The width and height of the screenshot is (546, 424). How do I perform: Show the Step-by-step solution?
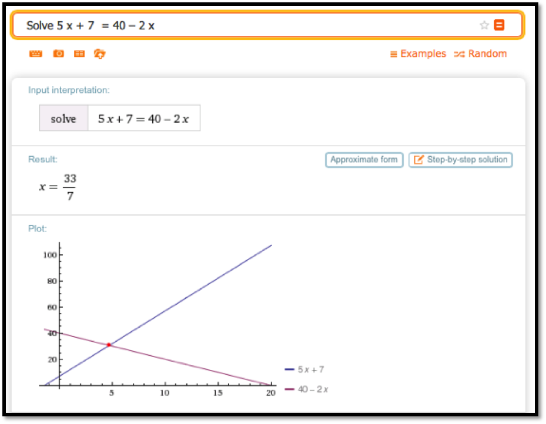[460, 160]
